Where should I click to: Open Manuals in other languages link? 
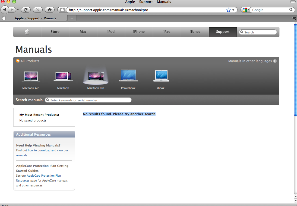pos(250,61)
